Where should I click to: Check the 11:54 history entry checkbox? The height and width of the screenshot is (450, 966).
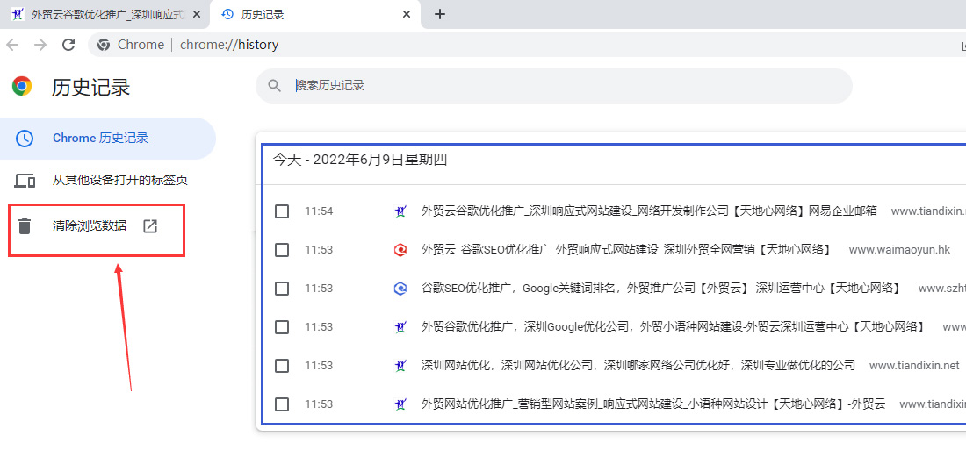coord(282,211)
